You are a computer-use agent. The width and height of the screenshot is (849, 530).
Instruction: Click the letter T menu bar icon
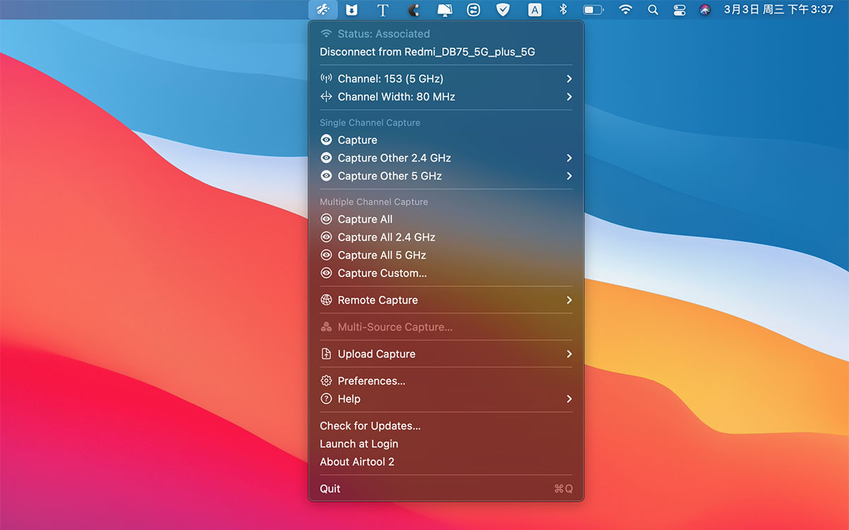pos(383,10)
